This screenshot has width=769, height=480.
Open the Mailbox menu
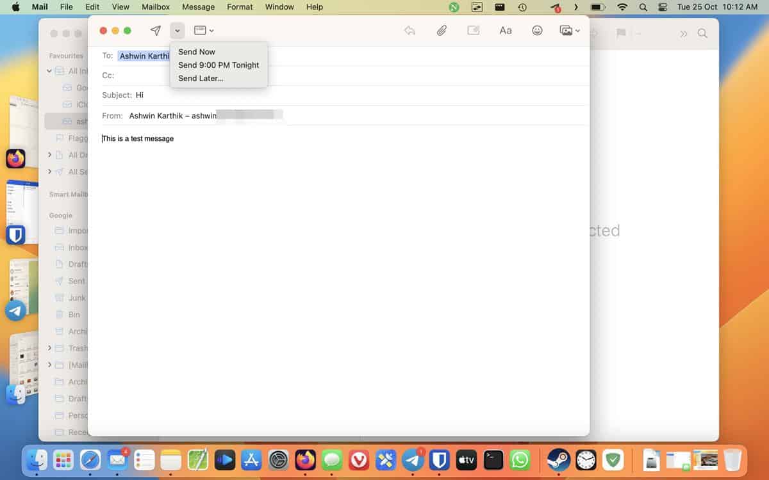[155, 7]
